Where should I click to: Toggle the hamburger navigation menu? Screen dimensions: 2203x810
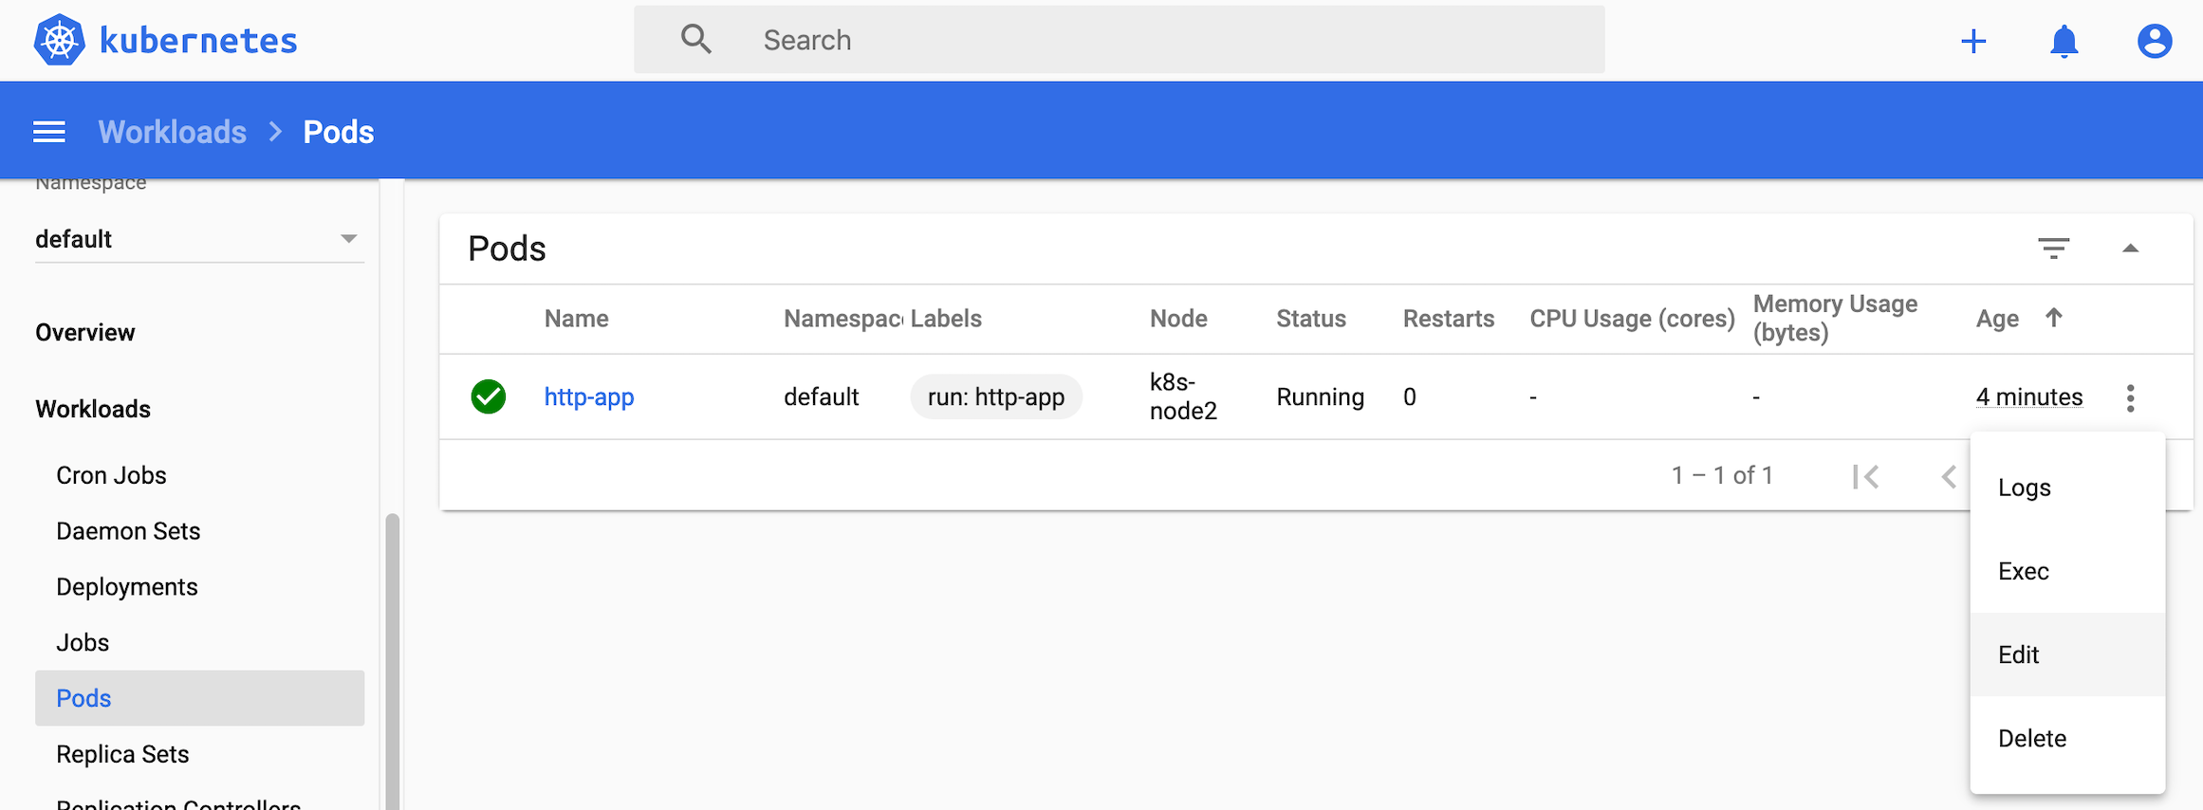49,132
